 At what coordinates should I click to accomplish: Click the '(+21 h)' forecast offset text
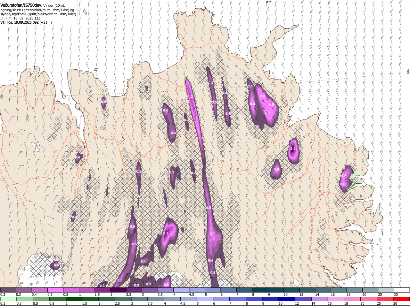[x=46, y=23]
